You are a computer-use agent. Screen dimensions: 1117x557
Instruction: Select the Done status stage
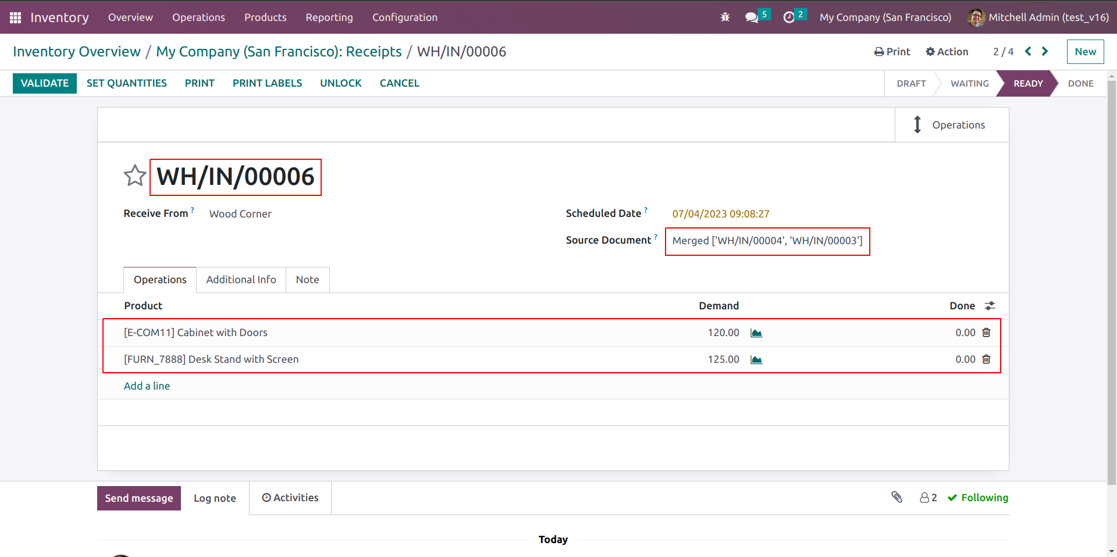(x=1080, y=84)
